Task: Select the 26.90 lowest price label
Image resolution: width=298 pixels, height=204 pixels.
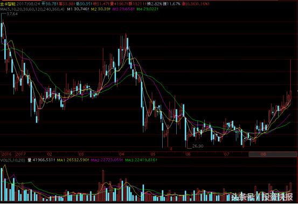Action: [198, 146]
